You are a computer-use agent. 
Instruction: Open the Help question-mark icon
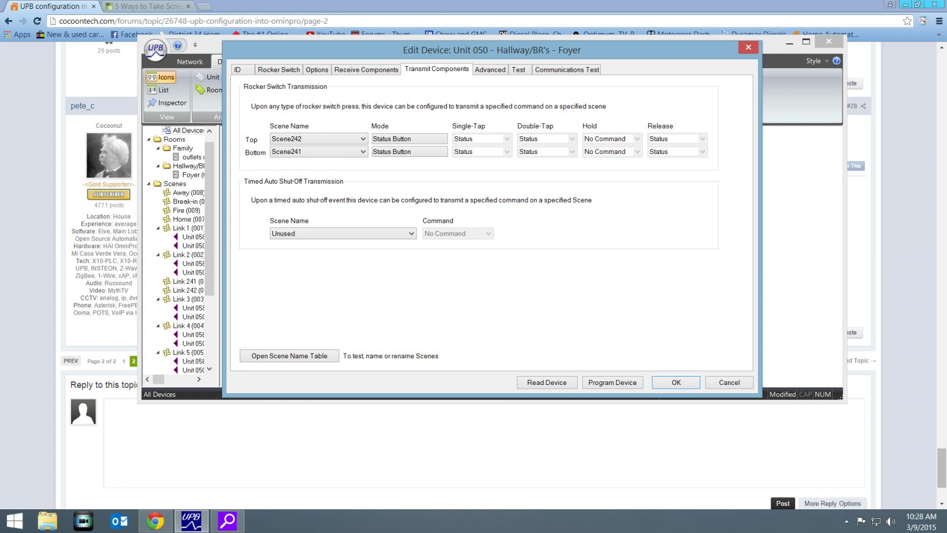[176, 46]
